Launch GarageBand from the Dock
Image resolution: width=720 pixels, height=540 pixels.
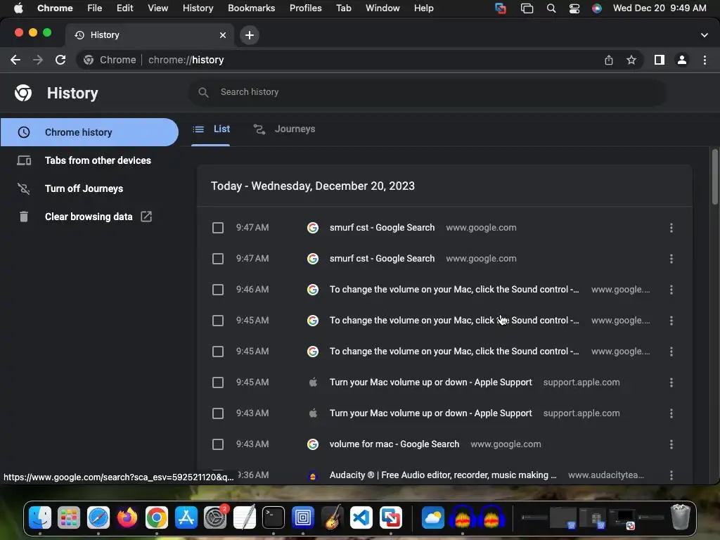coord(332,517)
